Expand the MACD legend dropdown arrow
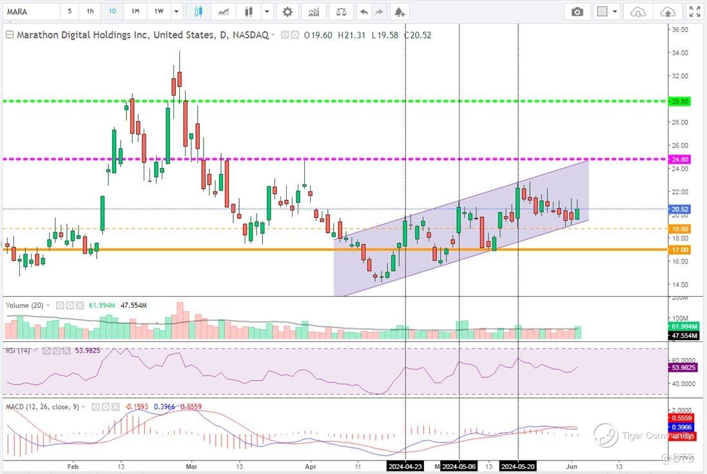707x474 pixels. coord(84,407)
